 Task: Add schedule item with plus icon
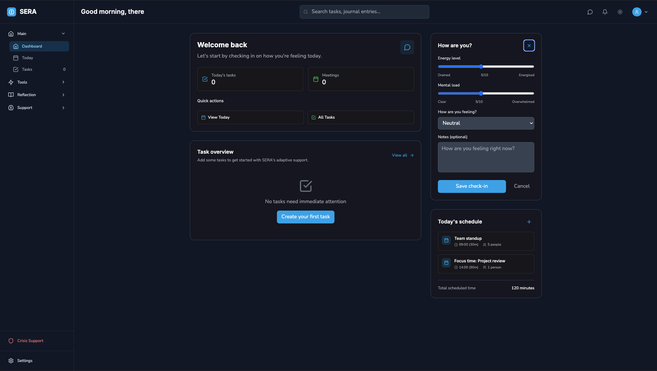pos(529,222)
